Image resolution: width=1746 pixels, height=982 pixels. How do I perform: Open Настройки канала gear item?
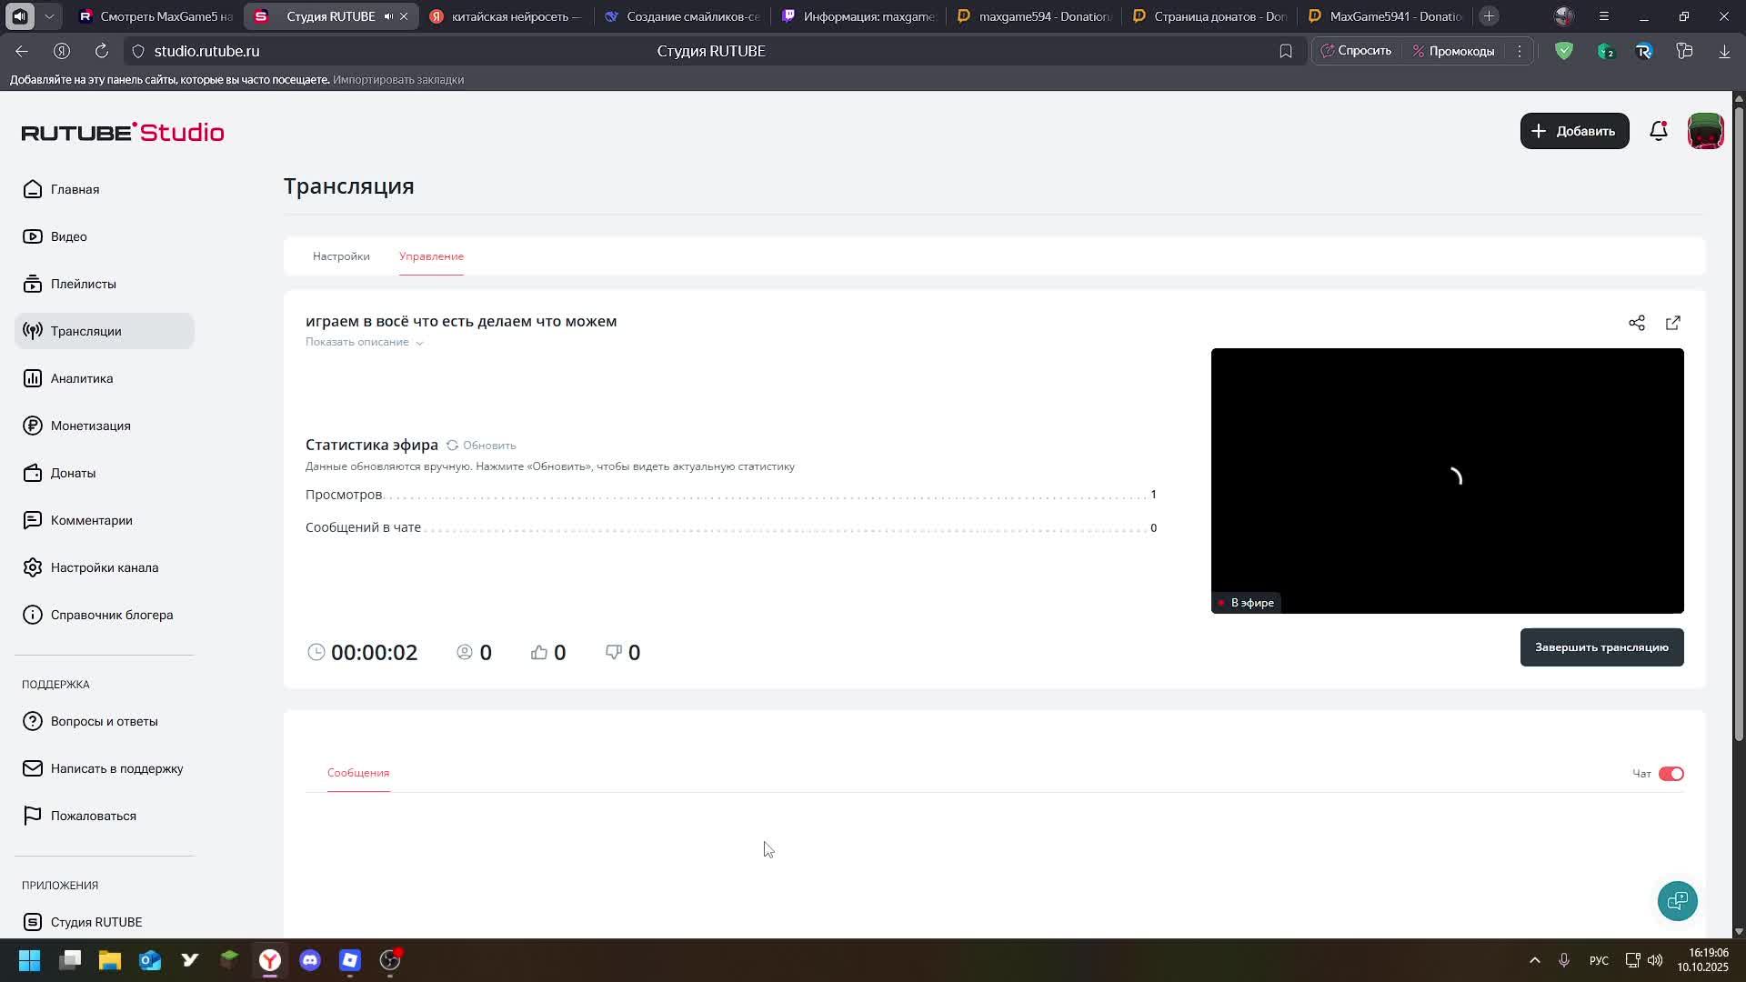coord(104,567)
